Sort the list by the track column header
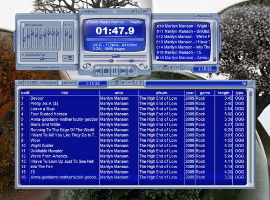The height and width of the screenshot is (200, 270). (x=25, y=93)
